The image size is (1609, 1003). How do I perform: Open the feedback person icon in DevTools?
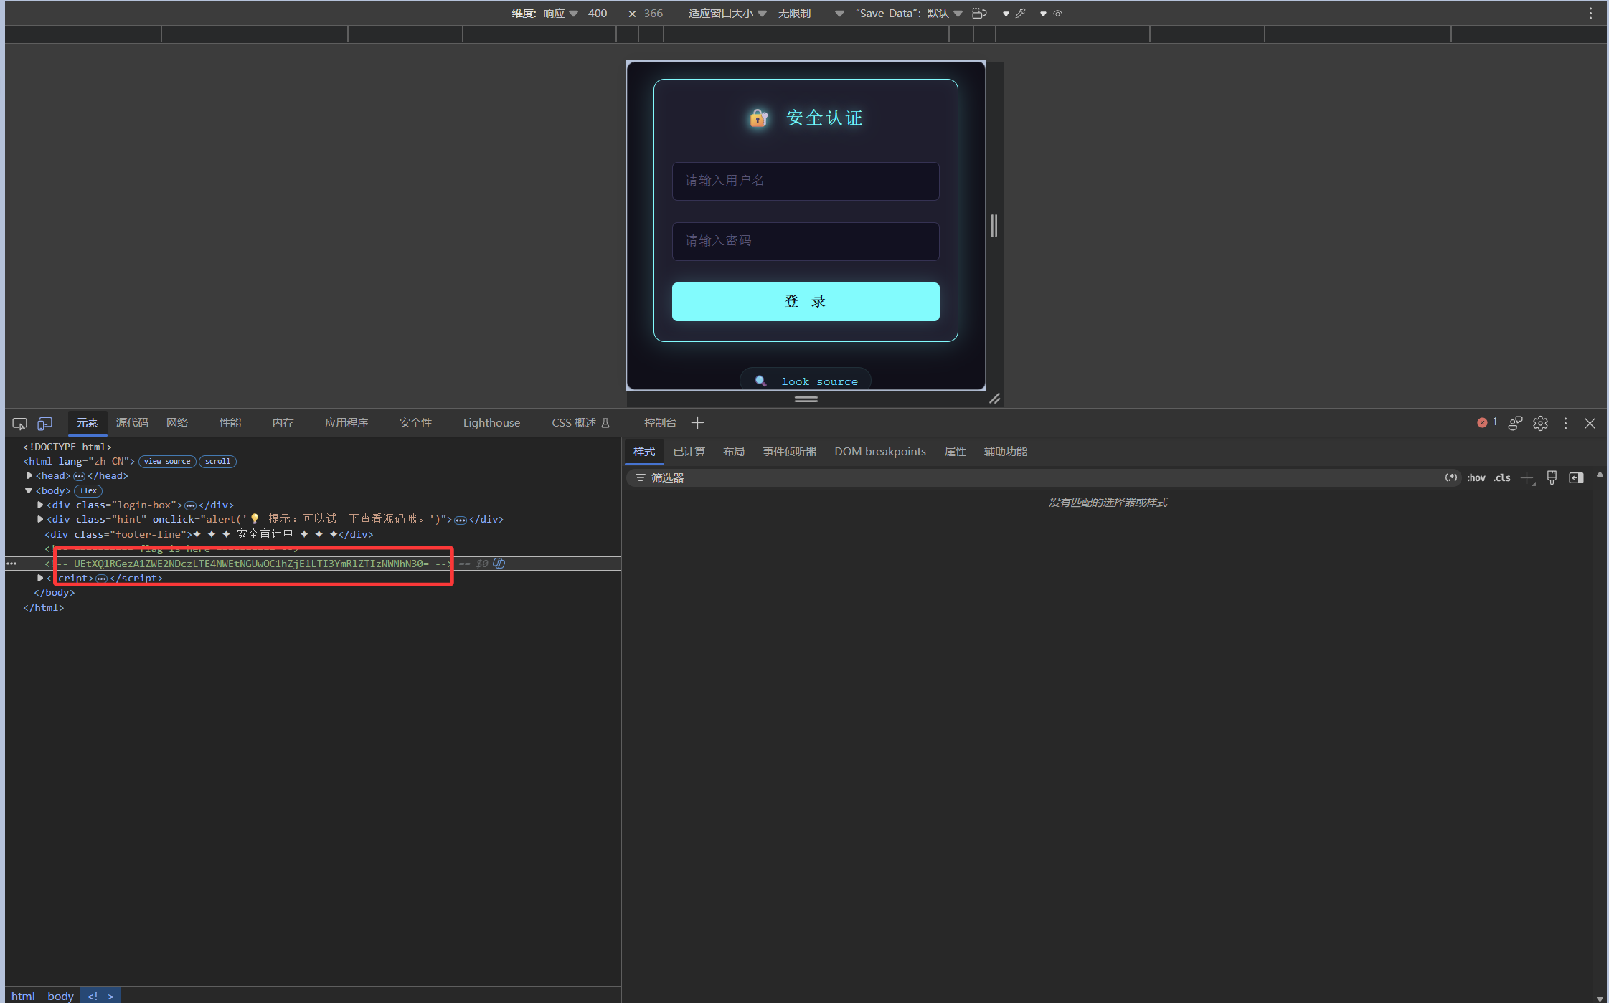tap(1515, 423)
